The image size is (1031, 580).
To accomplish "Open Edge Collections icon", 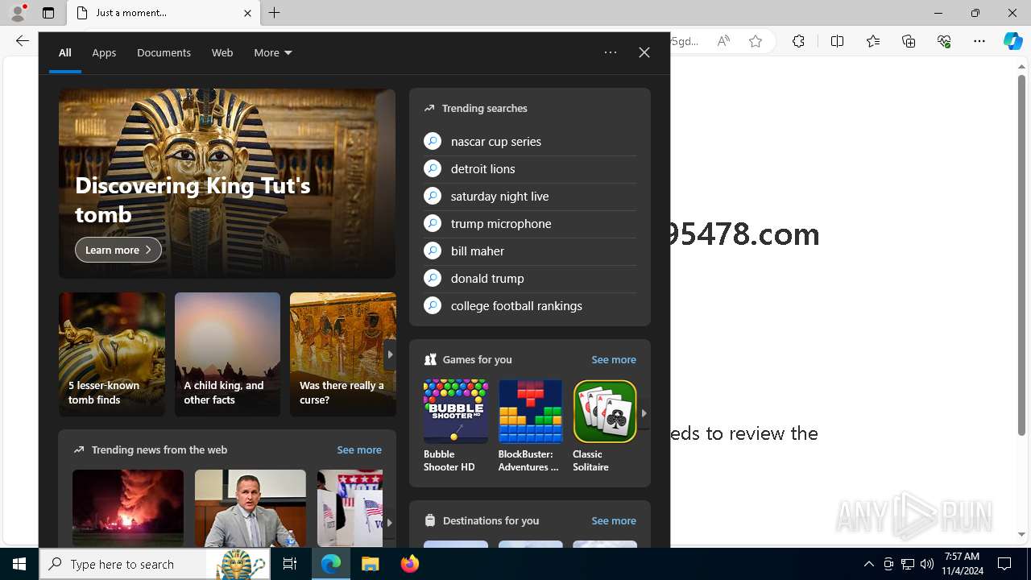I will 909,41.
